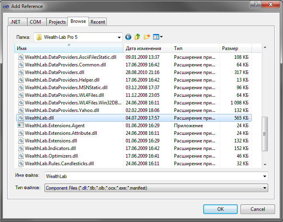Expand the Папка folder dropdown
The width and height of the screenshot is (283, 222).
[119, 38]
